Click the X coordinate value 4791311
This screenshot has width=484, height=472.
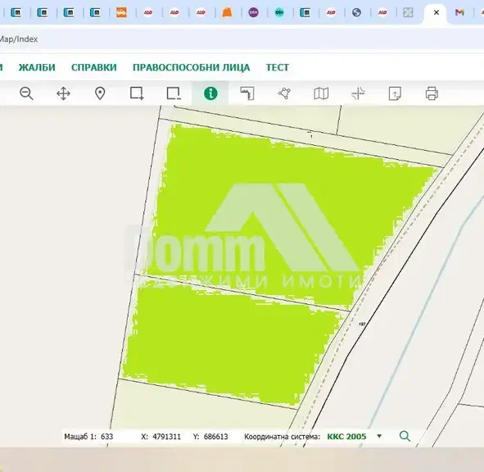point(166,437)
